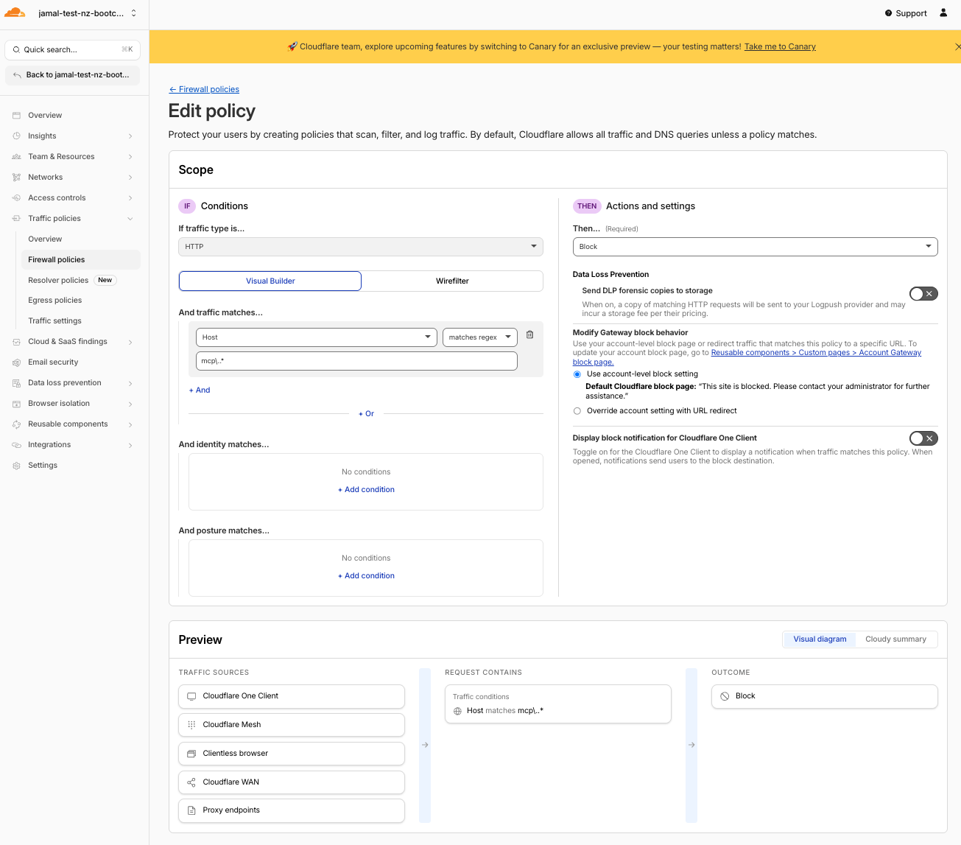Click the Networks icon in sidebar

coord(16,178)
